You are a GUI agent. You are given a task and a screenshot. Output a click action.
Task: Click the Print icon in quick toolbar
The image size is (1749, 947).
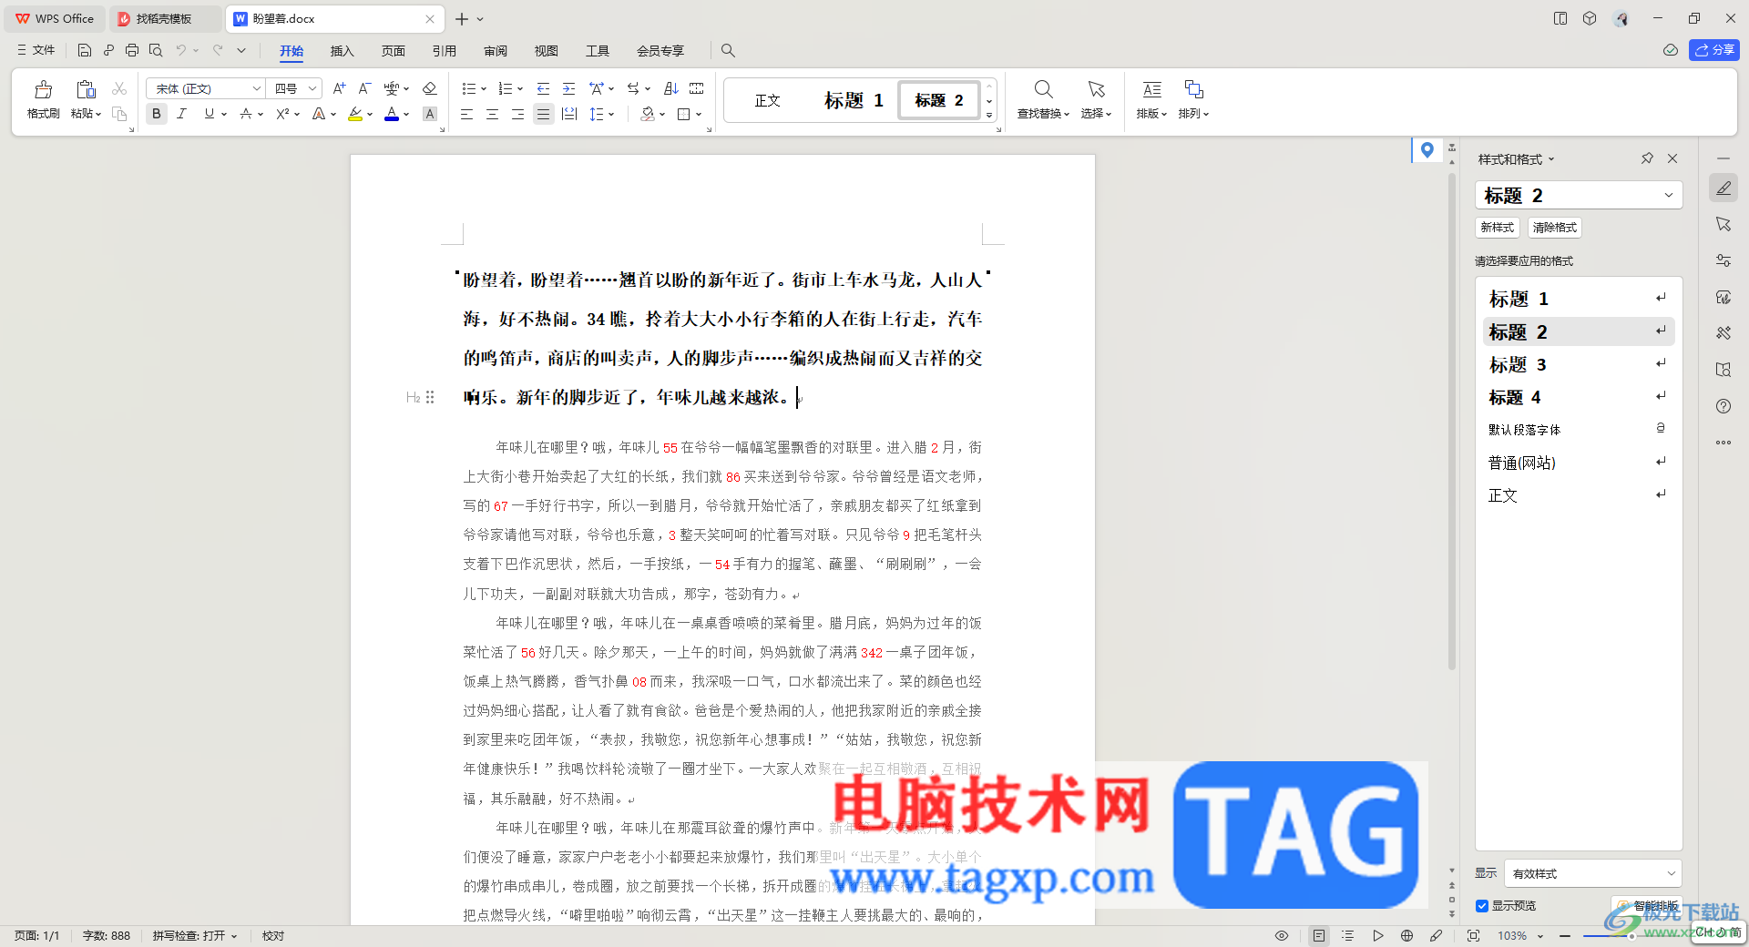132,50
